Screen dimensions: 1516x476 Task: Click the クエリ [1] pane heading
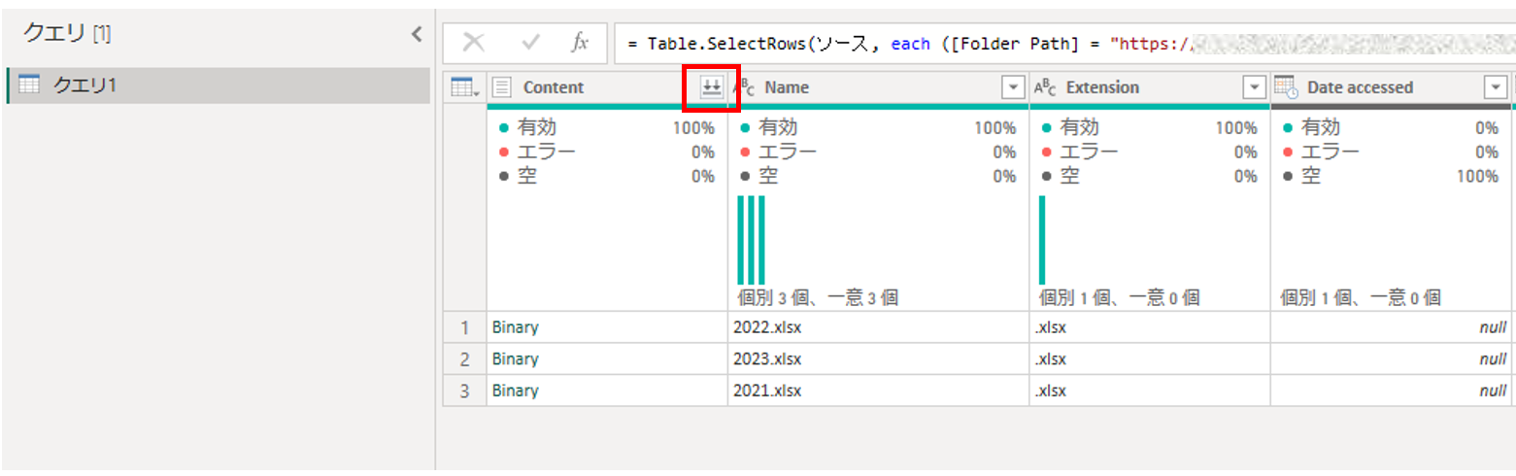click(x=66, y=34)
